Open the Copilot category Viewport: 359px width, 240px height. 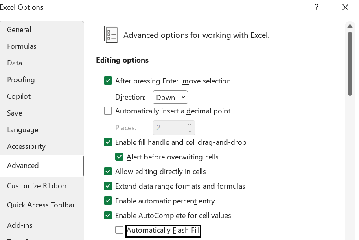pyautogui.click(x=19, y=96)
